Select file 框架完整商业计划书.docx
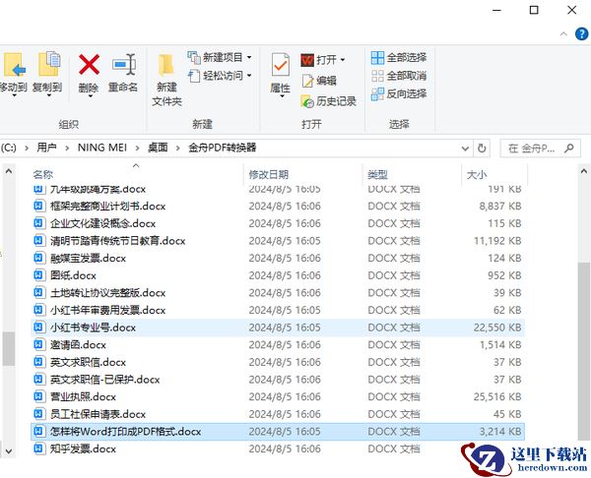591x478 pixels. pyautogui.click(x=278, y=207)
